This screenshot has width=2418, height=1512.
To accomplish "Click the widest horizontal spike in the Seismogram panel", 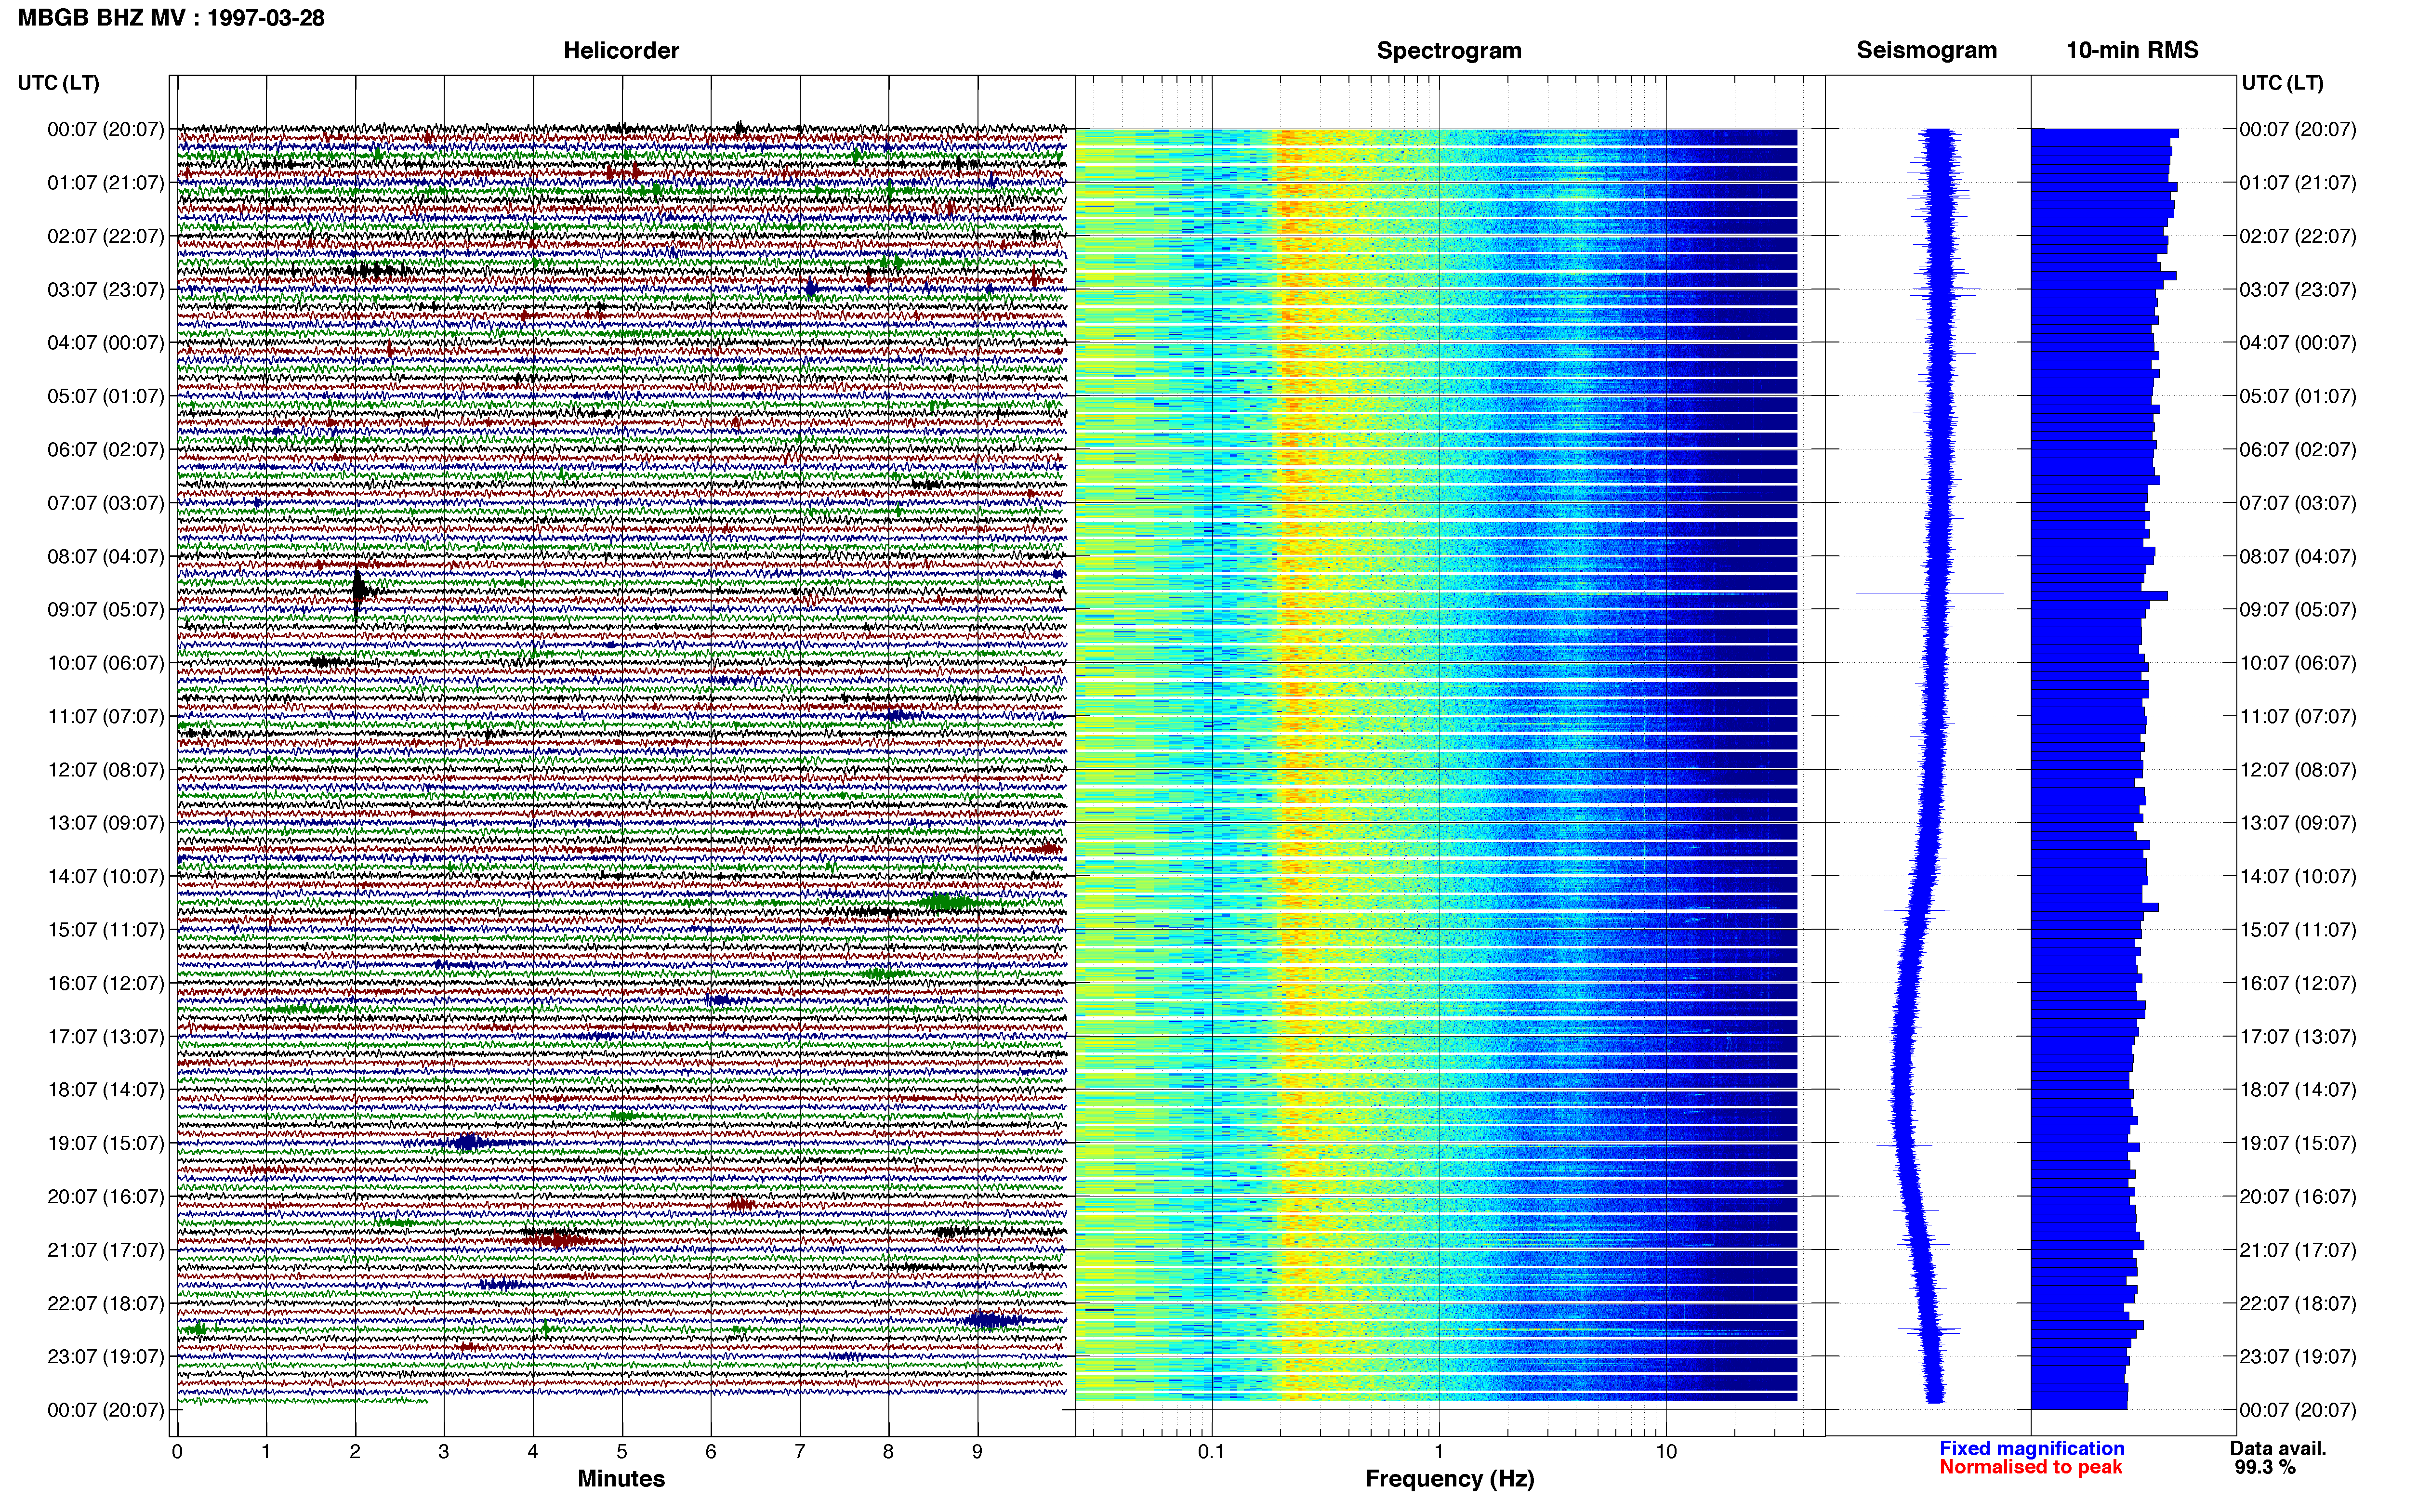I will coord(1930,594).
